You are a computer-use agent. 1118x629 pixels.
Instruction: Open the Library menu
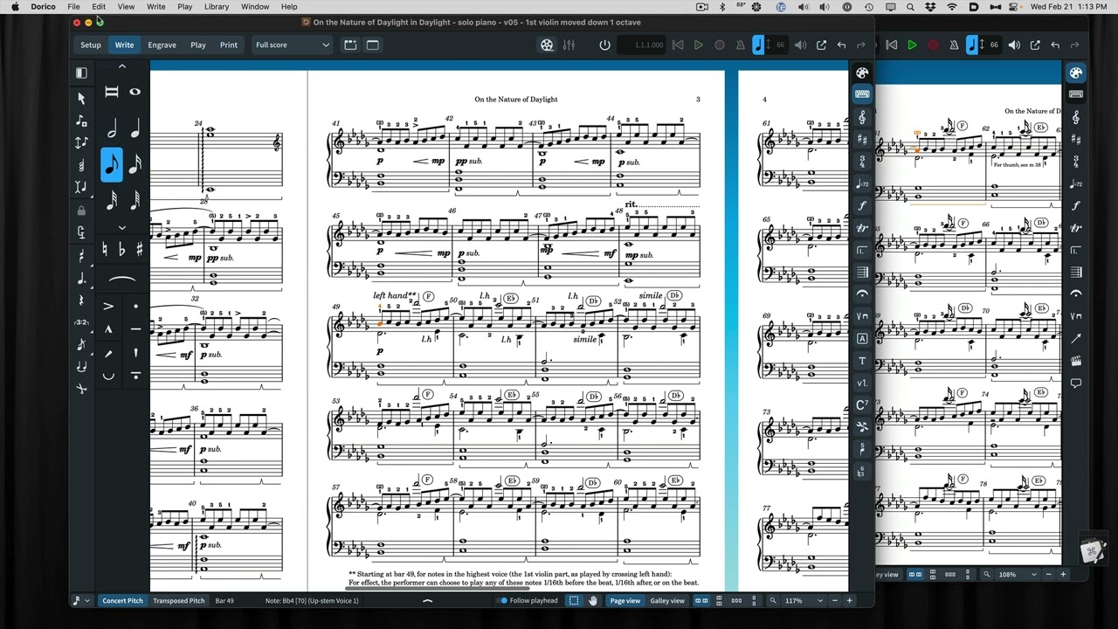[217, 6]
